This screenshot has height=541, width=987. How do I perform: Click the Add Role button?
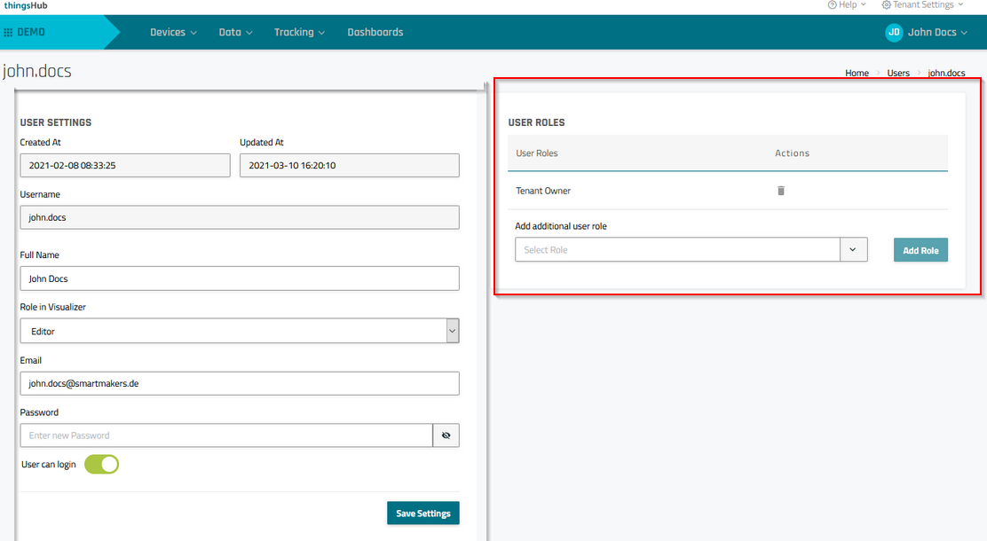pyautogui.click(x=920, y=251)
